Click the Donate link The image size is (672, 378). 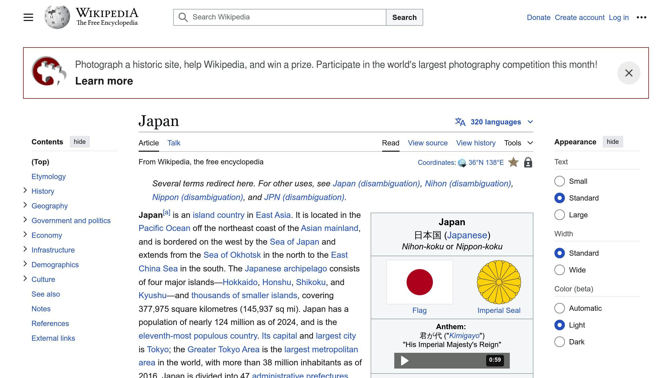click(538, 17)
